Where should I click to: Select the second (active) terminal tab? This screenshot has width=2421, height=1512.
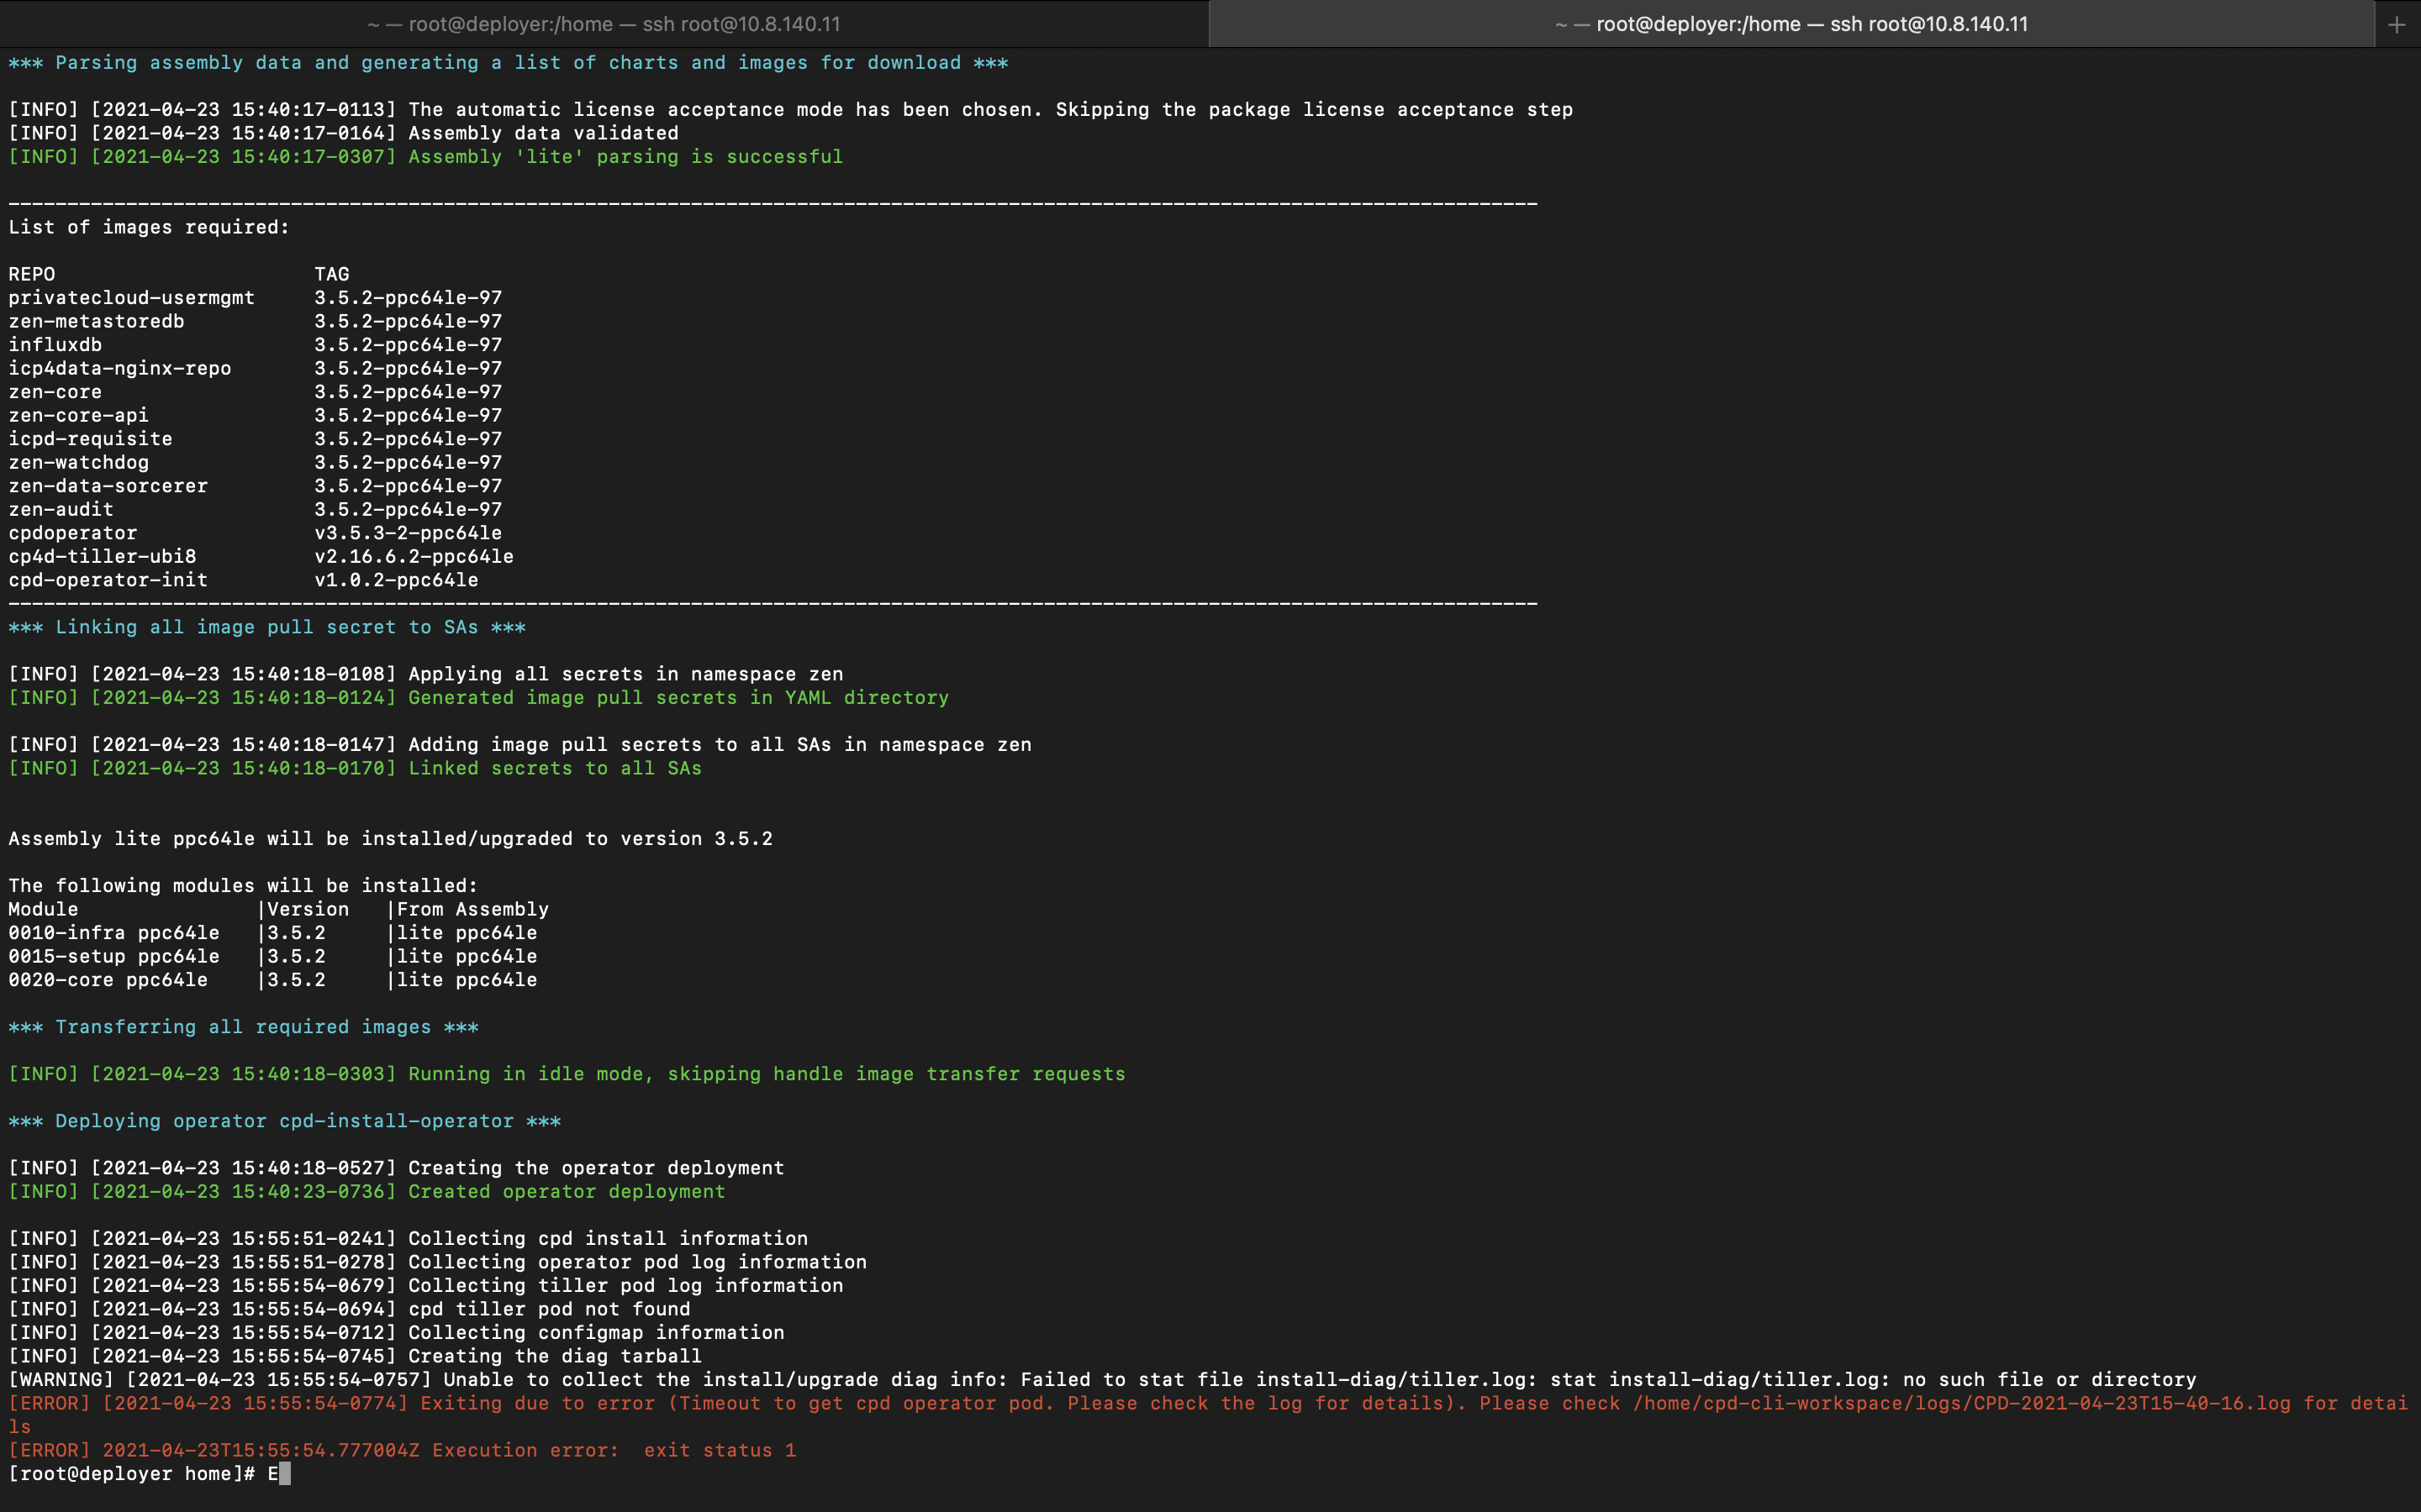click(1791, 24)
